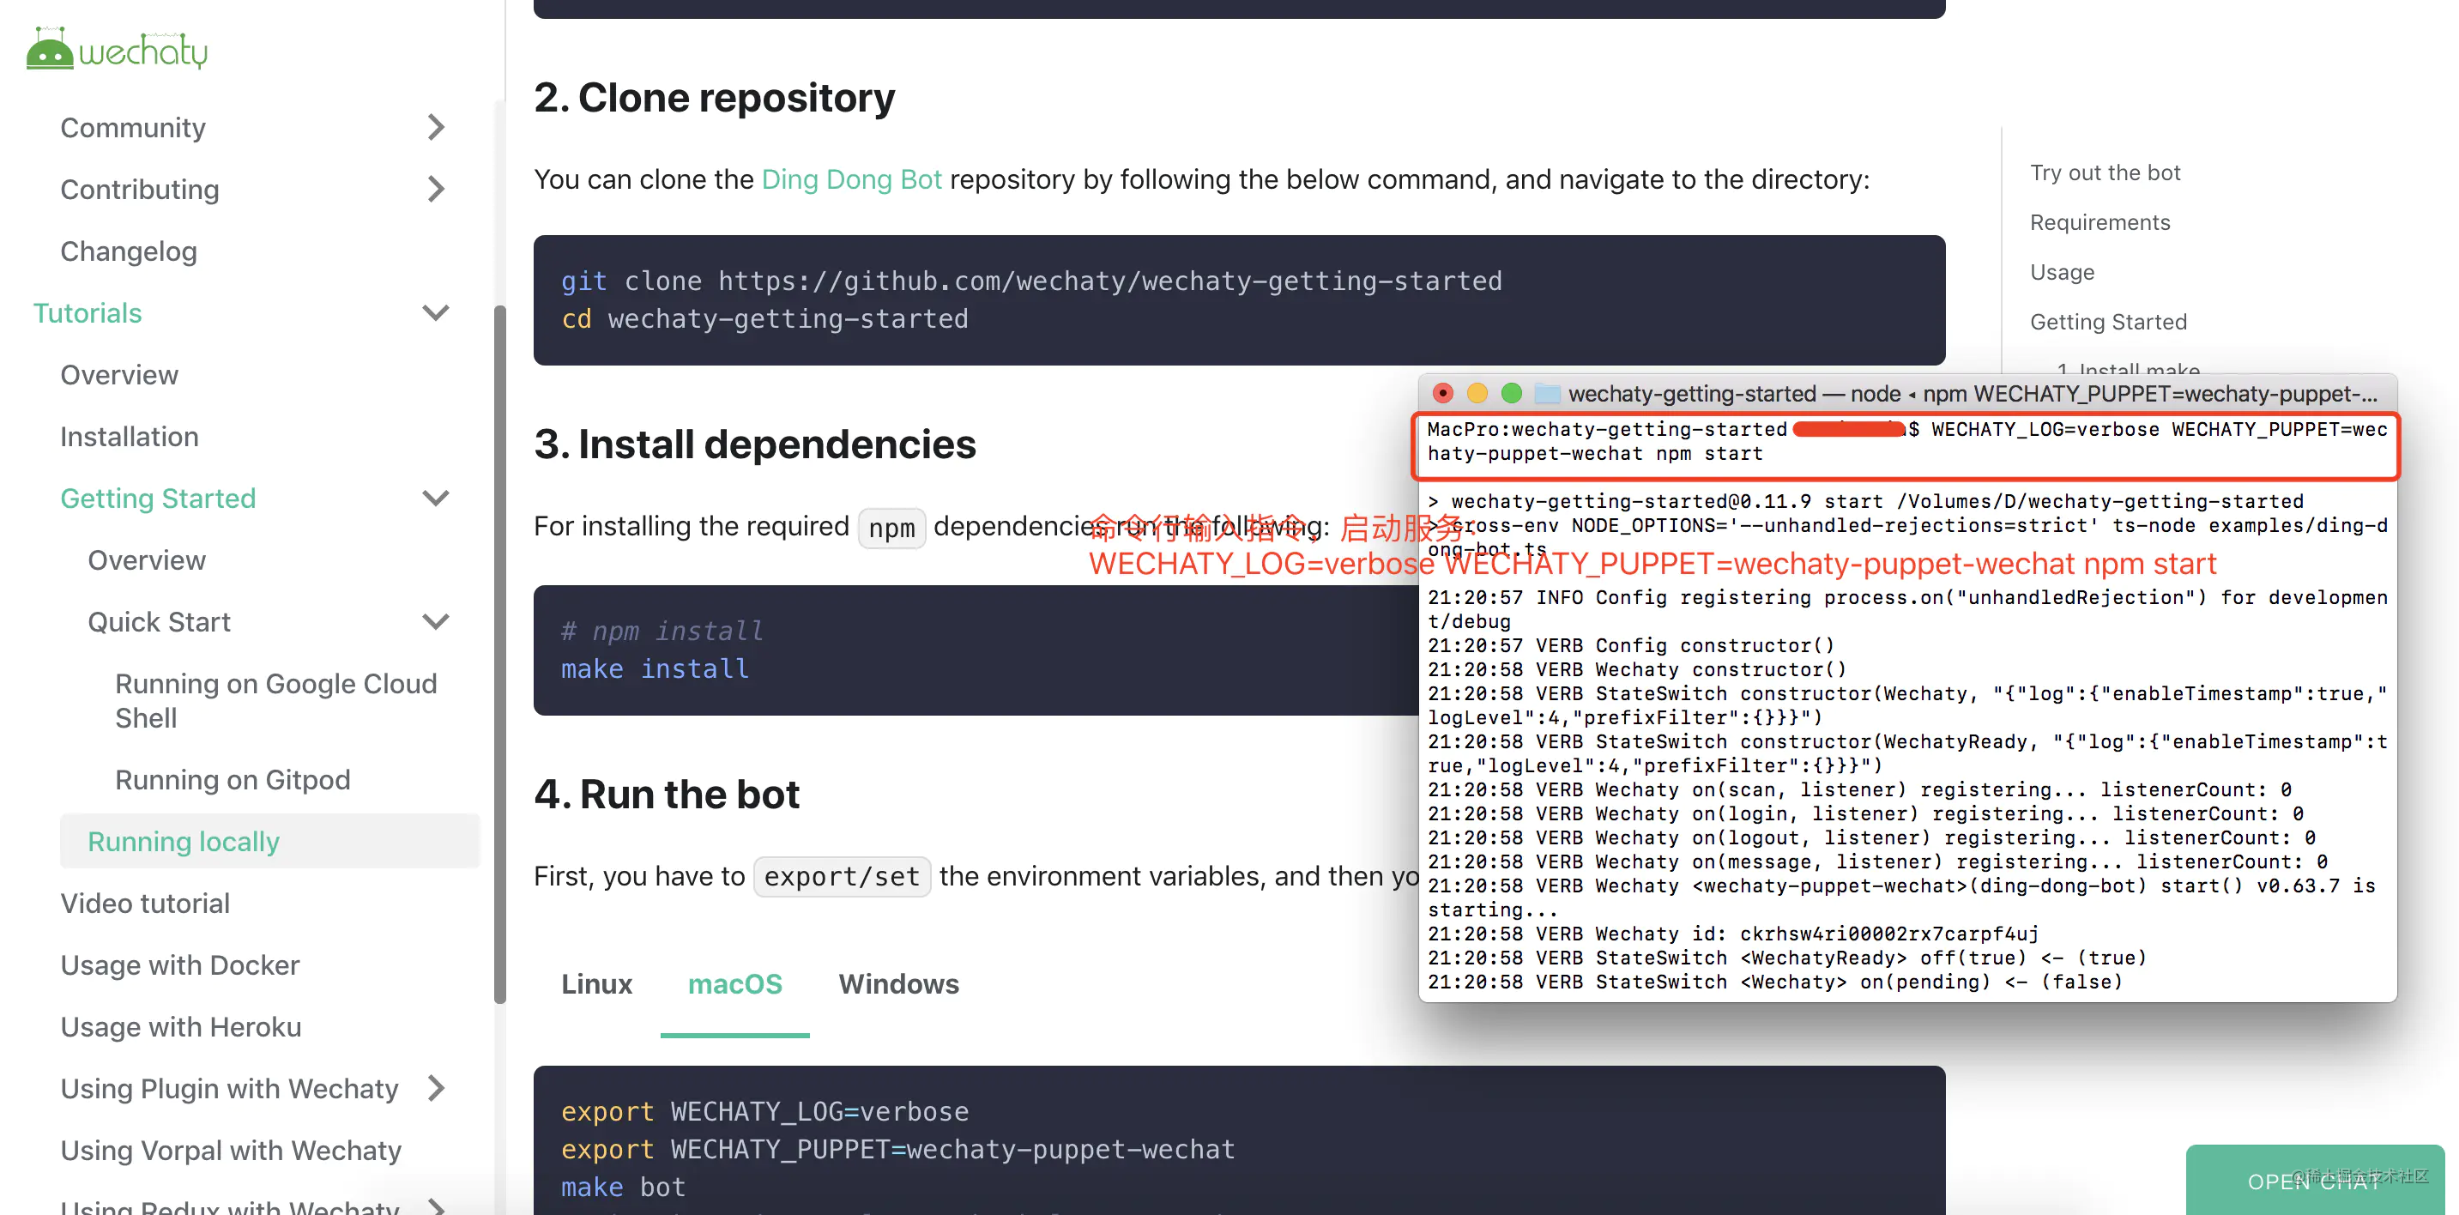Viewport: 2459px width, 1215px height.
Task: Click the sidebar vertical scrollbar
Action: pyautogui.click(x=499, y=654)
